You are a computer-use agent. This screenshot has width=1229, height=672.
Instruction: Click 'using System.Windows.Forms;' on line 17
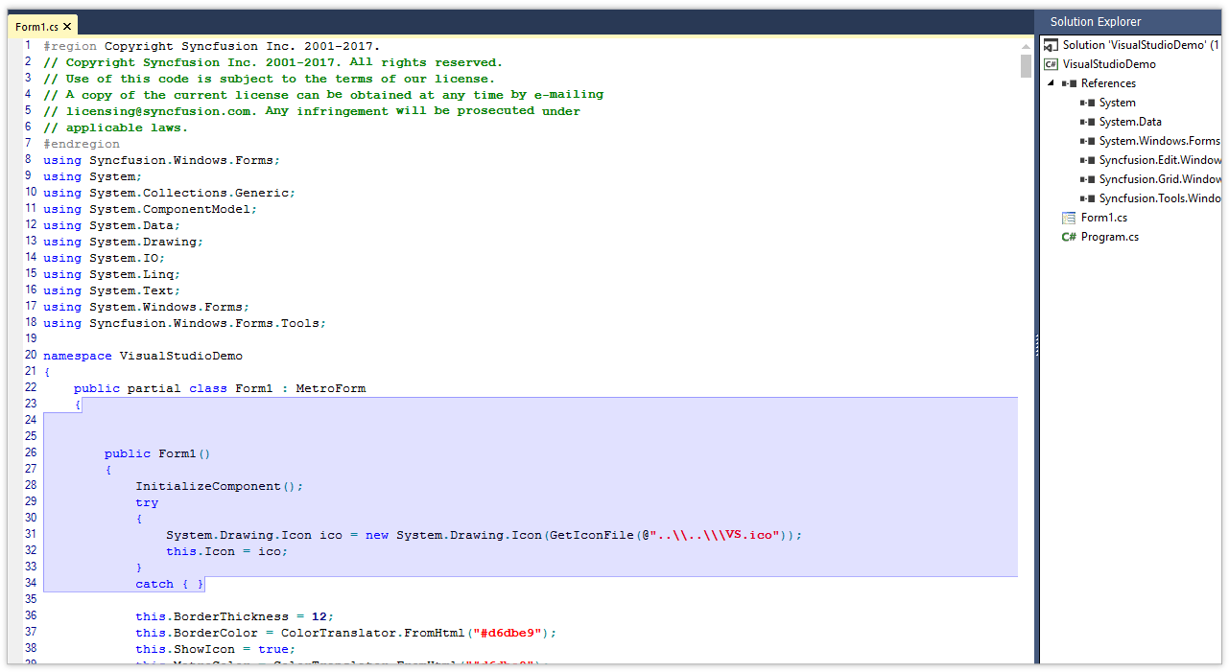point(146,307)
